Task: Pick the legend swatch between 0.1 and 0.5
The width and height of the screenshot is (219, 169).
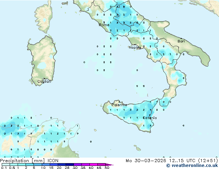Action: (6, 165)
